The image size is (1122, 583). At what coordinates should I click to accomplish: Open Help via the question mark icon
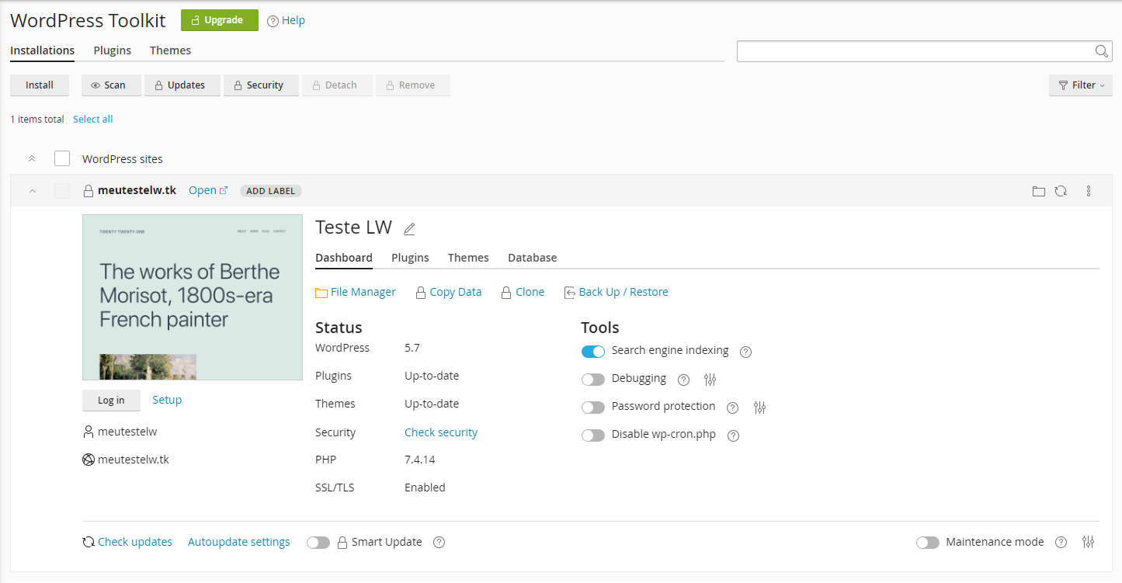pos(273,21)
